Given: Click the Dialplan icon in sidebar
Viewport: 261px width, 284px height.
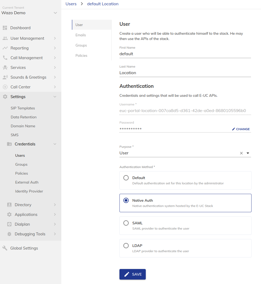Looking at the screenshot, I should coord(9,224).
